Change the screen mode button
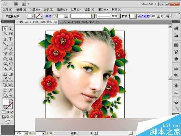181x136 pixels. pyautogui.click(x=8, y=122)
